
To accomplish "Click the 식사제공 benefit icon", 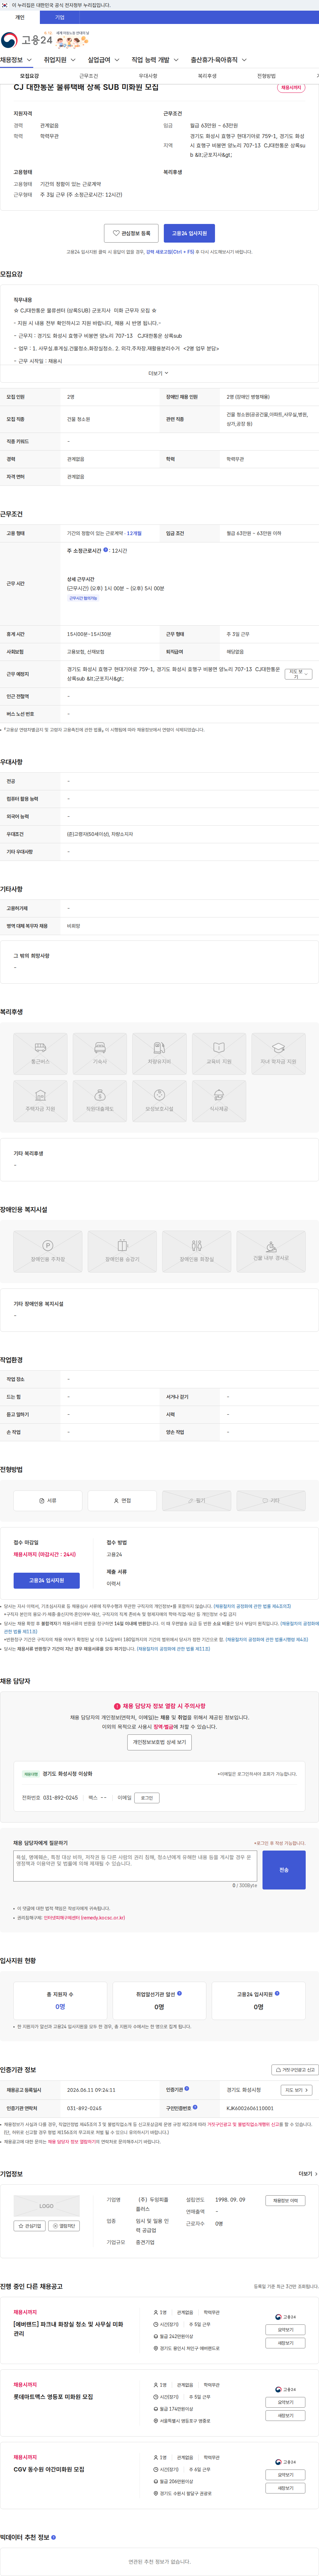I will tap(219, 1101).
